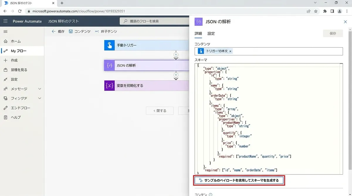Click the panel header JSON icon
The image size is (352, 196).
(x=199, y=22)
